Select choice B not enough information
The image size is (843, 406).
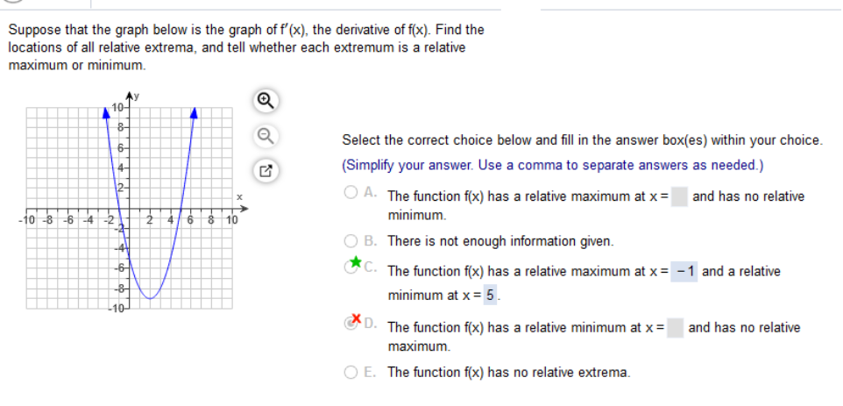(351, 240)
